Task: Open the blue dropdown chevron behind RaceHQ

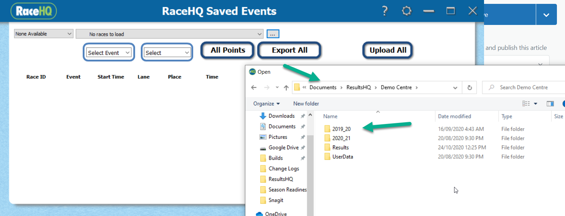Action: 546,15
